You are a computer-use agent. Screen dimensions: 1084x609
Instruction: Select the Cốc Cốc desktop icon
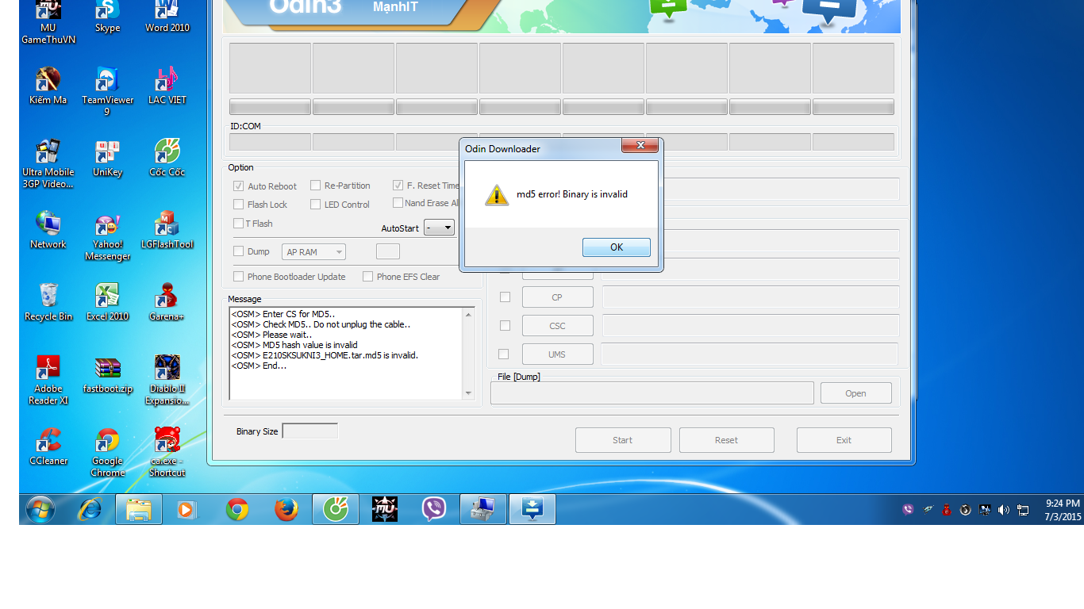point(167,158)
